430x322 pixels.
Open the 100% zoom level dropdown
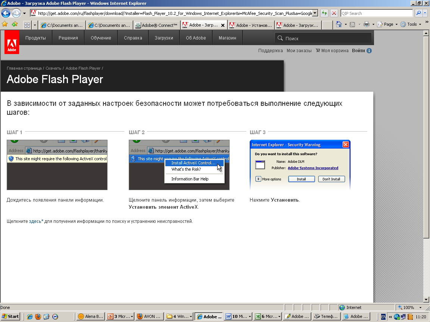(420, 307)
